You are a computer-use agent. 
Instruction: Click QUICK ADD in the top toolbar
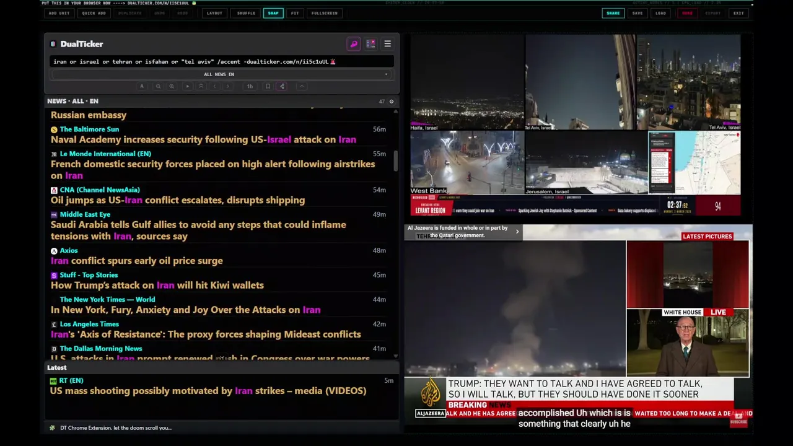(x=94, y=13)
